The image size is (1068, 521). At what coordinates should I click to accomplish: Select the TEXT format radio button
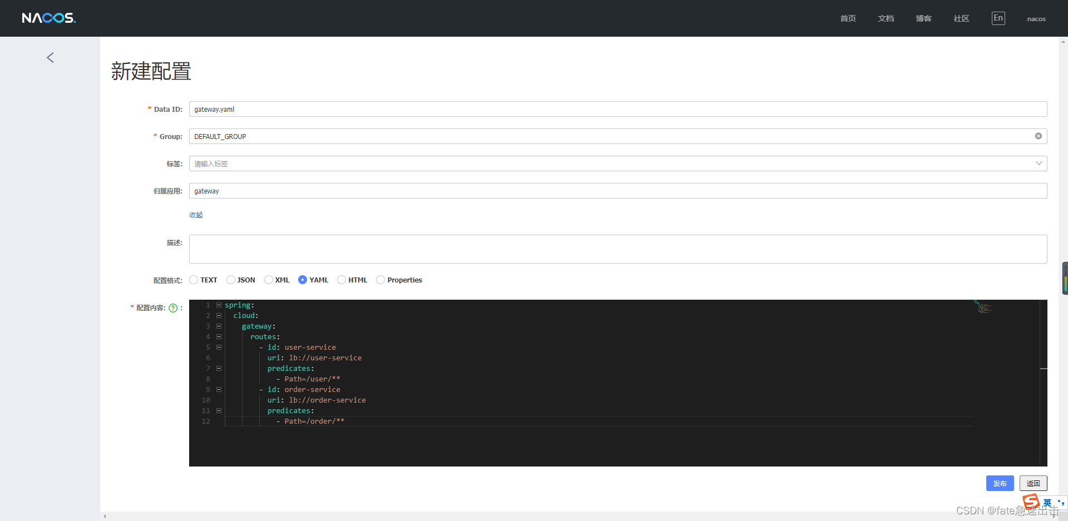coord(194,280)
